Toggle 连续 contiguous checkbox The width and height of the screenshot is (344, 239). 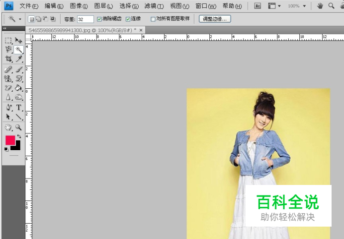pyautogui.click(x=128, y=19)
